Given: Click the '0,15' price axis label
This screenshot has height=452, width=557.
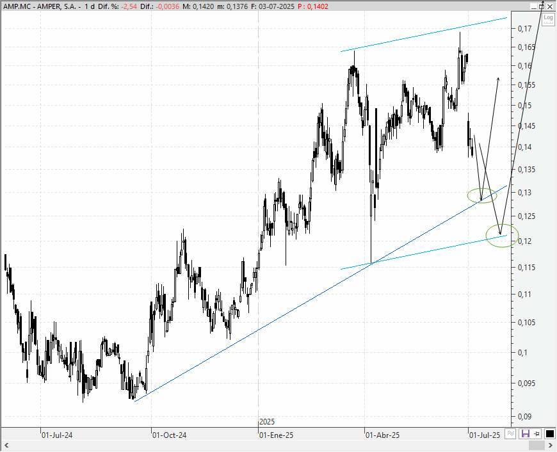Looking at the screenshot, I should 525,105.
